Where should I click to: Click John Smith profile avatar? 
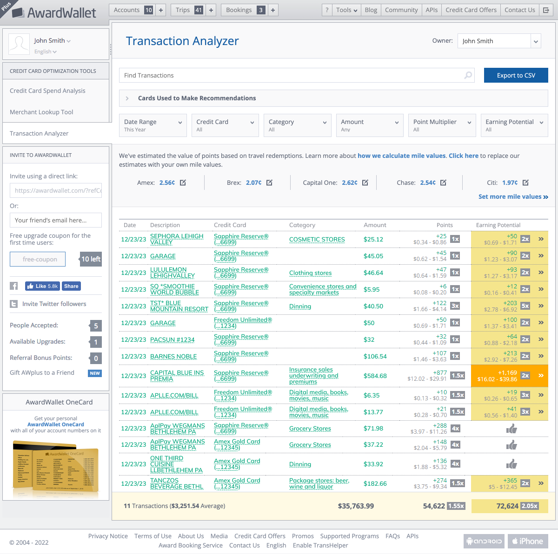point(19,45)
